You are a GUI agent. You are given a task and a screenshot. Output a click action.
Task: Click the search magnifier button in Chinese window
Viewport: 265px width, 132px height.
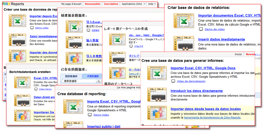[x=98, y=81]
